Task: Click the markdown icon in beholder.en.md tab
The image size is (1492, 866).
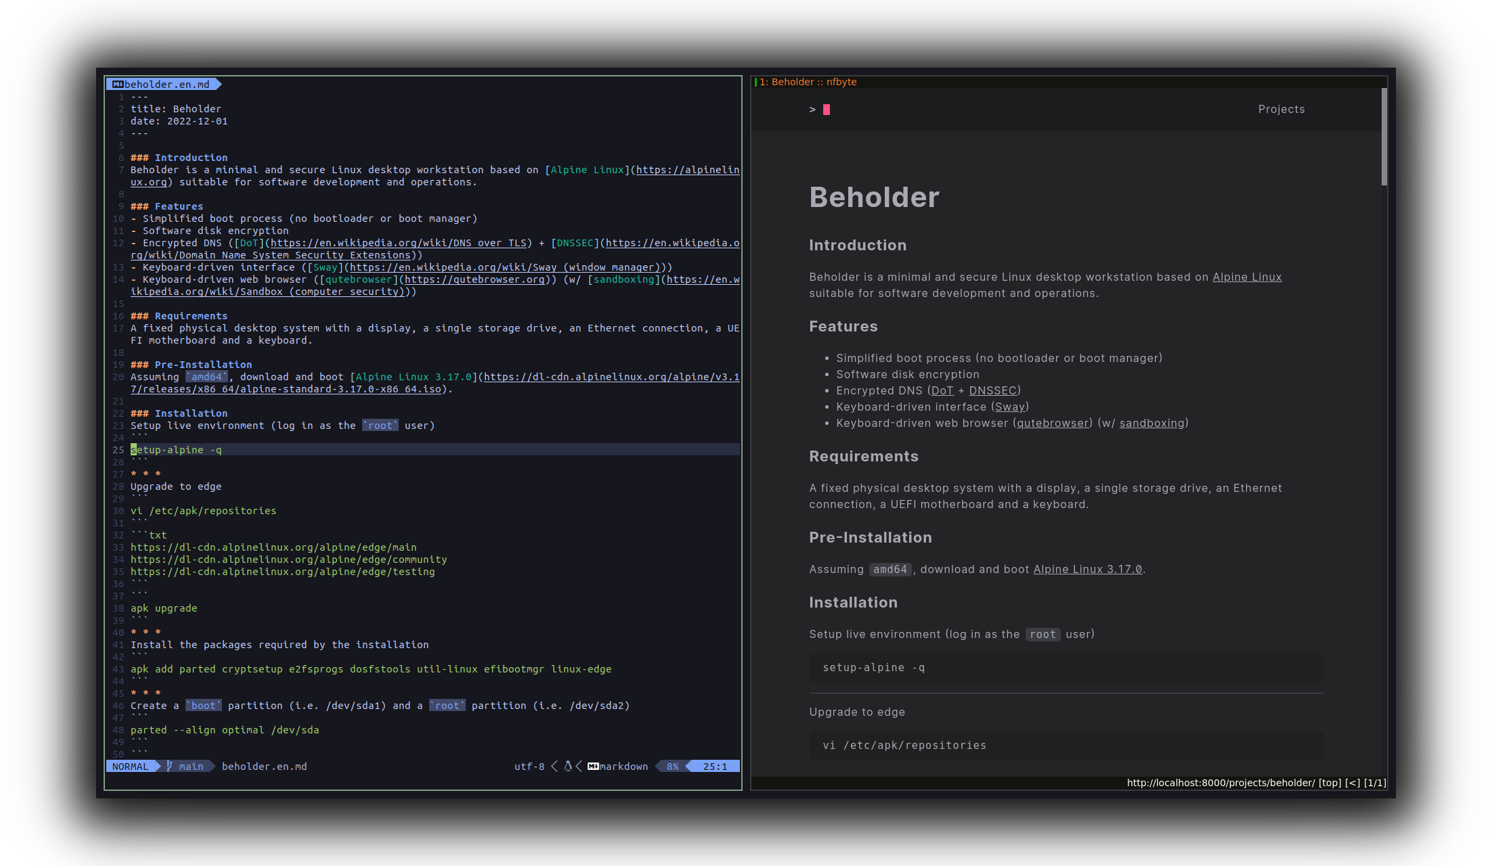Action: point(118,85)
